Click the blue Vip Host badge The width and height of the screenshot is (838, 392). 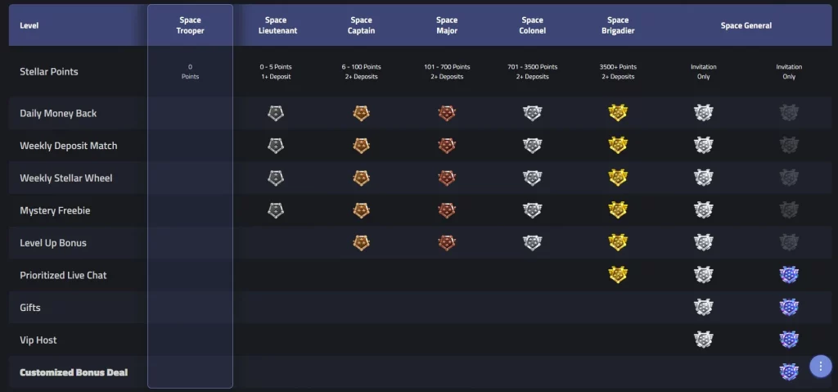[789, 340]
